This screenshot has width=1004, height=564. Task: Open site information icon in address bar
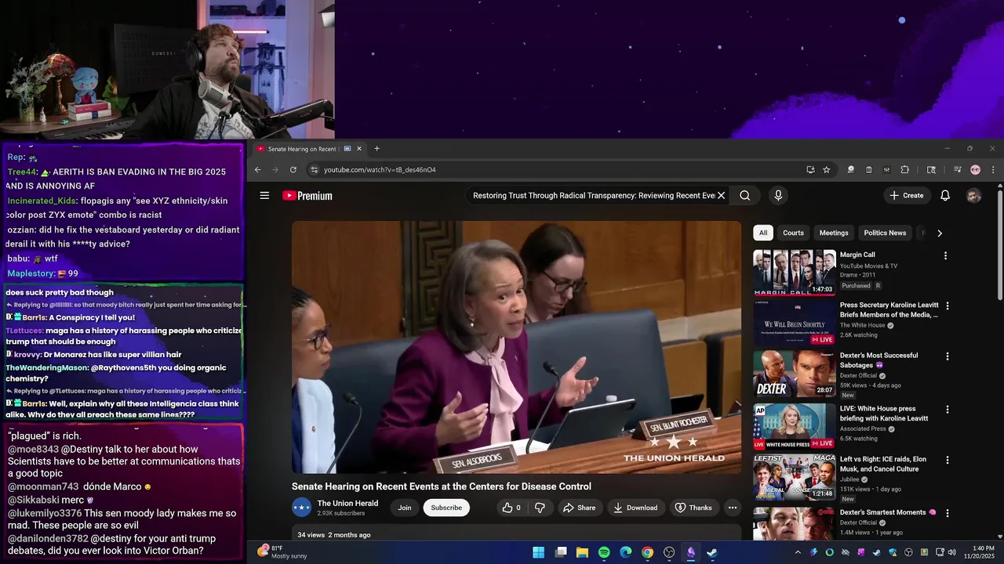coord(314,170)
